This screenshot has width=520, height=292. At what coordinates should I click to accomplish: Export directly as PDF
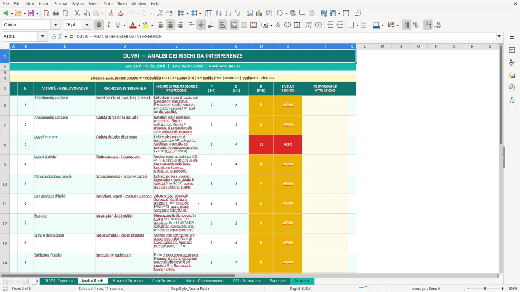(46, 13)
